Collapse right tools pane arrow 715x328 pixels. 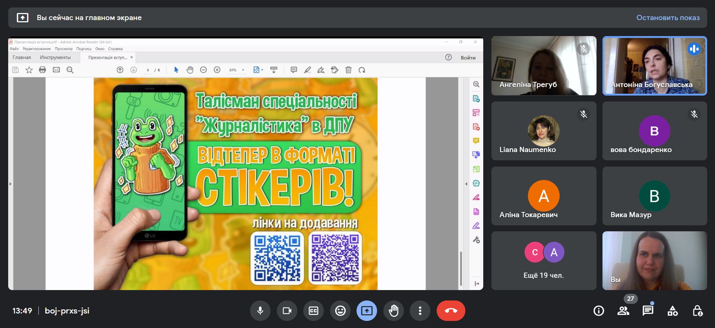pyautogui.click(x=466, y=184)
